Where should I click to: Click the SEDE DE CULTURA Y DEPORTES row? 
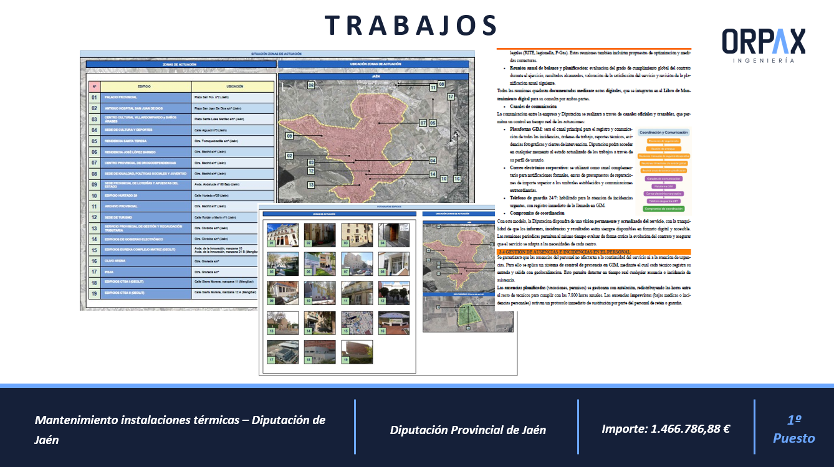click(181, 130)
